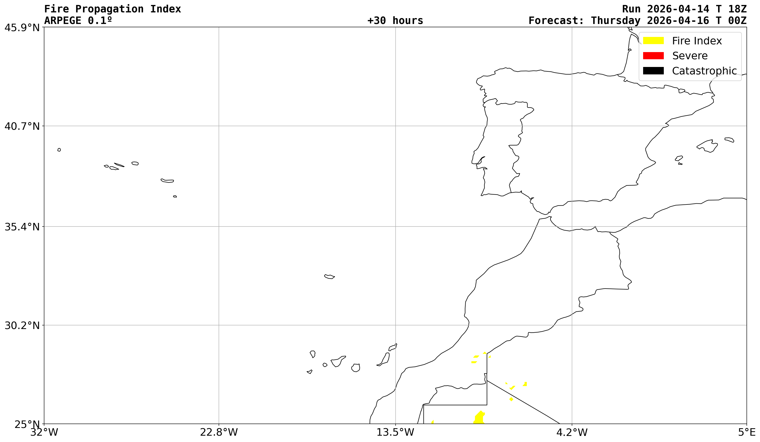Click the 35.4°N latitude axis label
760x442 pixels.
click(x=22, y=227)
